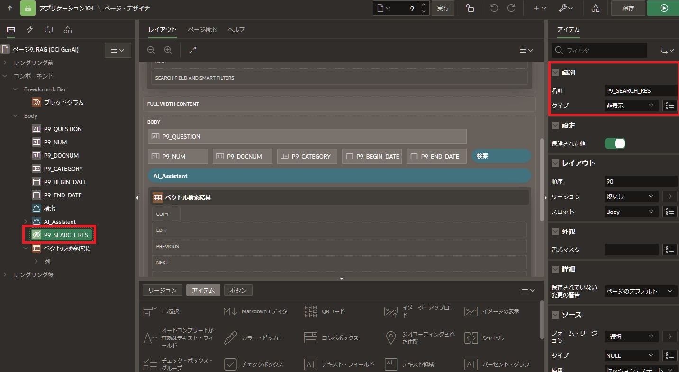Toggle the Value Protected switch
Image resolution: width=679 pixels, height=372 pixels.
(x=615, y=143)
